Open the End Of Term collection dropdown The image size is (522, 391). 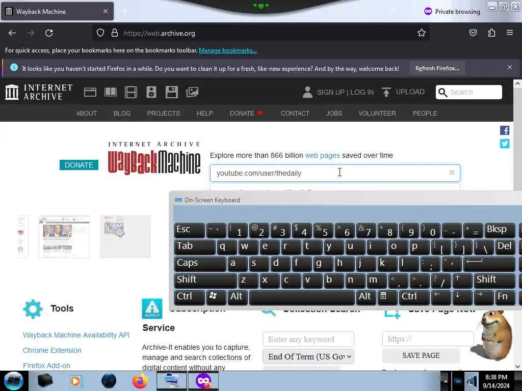tap(308, 356)
